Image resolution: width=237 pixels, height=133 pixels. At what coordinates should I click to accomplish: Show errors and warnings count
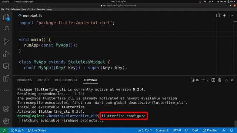pos(17,130)
